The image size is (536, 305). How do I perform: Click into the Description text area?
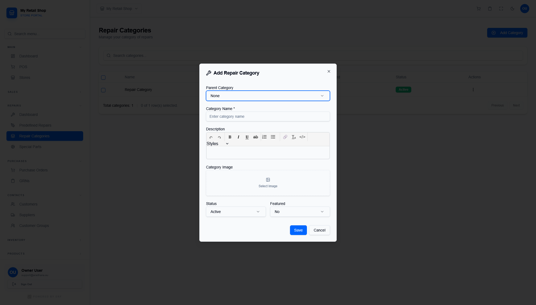268,152
